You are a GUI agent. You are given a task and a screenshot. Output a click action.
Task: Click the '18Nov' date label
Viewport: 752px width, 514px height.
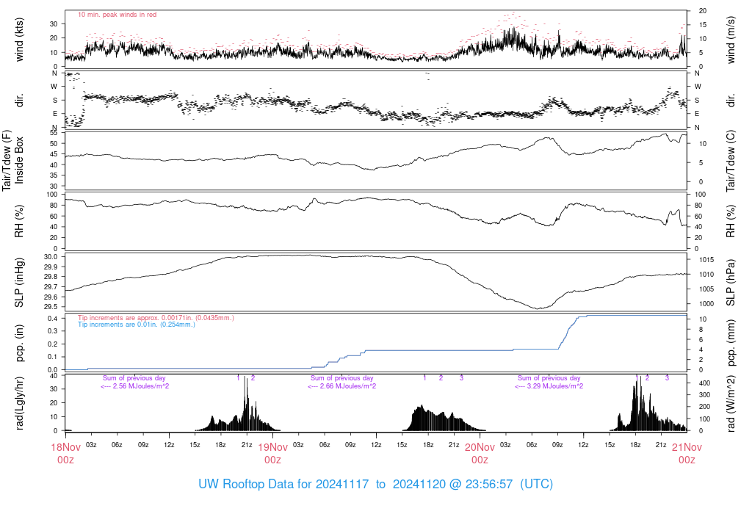[65, 447]
